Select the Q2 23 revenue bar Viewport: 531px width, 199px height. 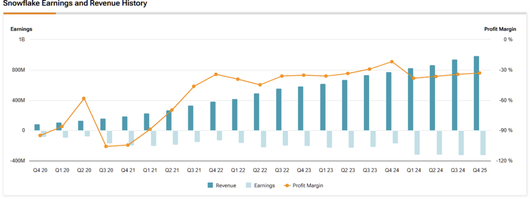pos(345,105)
